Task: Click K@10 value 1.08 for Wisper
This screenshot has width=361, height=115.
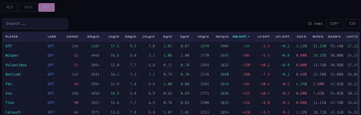Action: click(168, 55)
